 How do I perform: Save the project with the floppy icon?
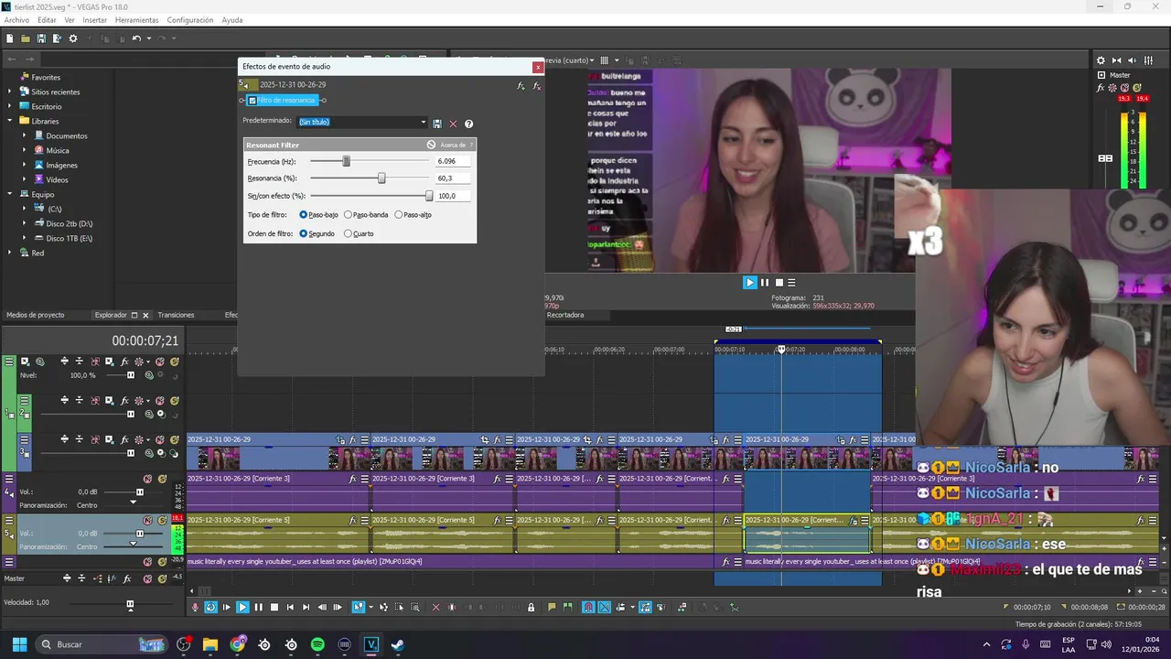[x=41, y=38]
